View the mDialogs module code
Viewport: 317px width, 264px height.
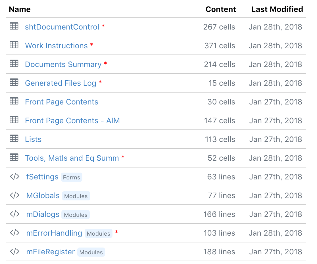click(43, 214)
